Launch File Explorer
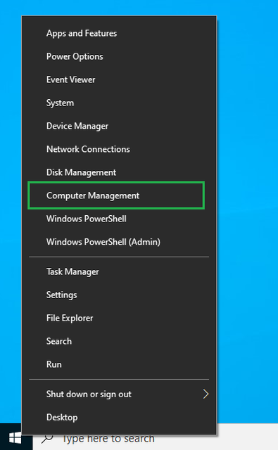 click(x=119, y=318)
